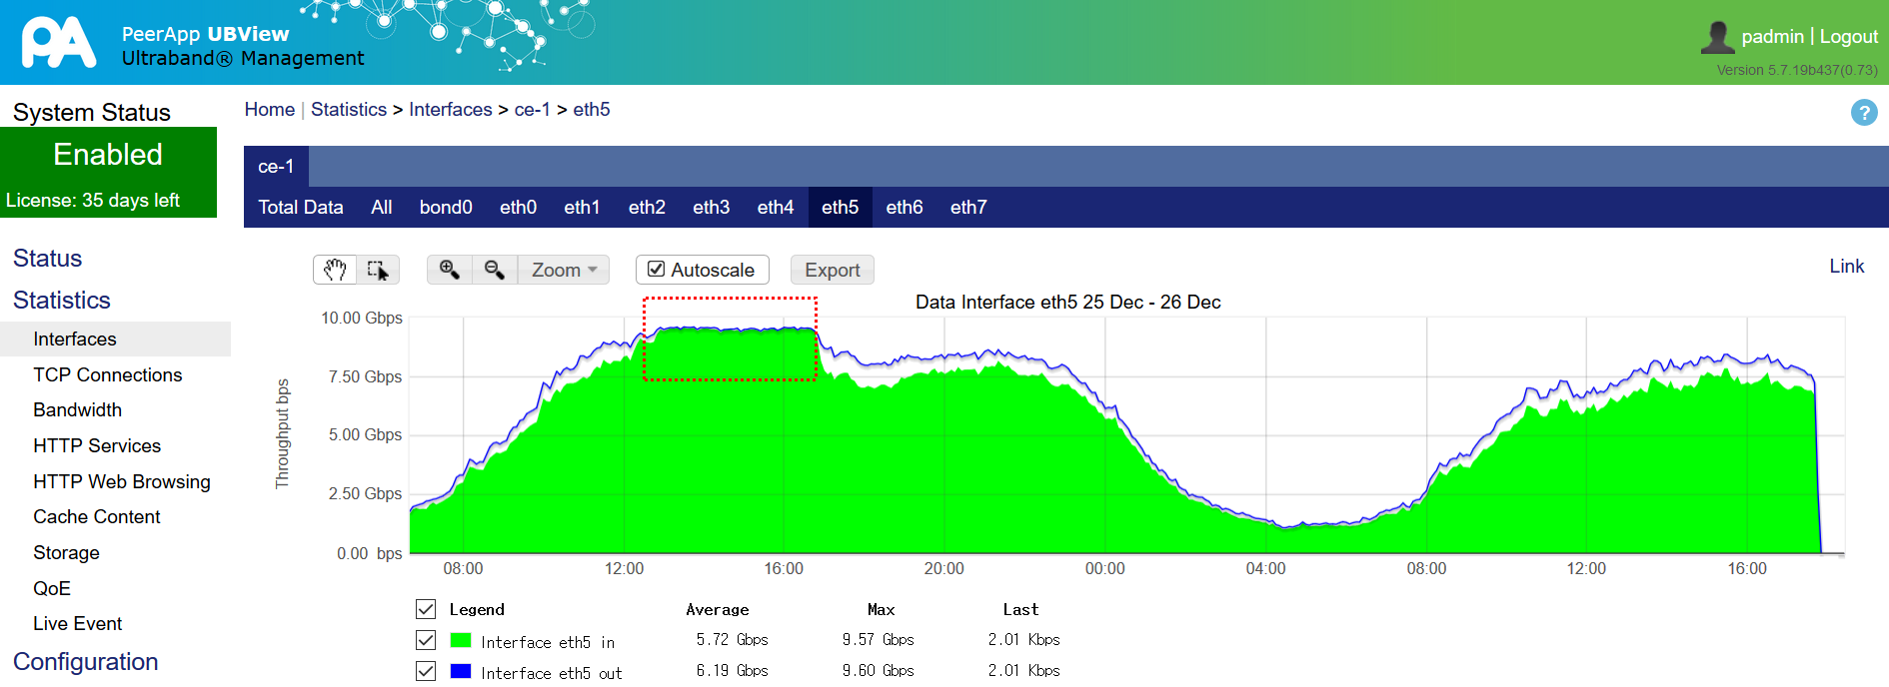Open Bandwidth statistics
This screenshot has width=1889, height=687.
point(78,409)
